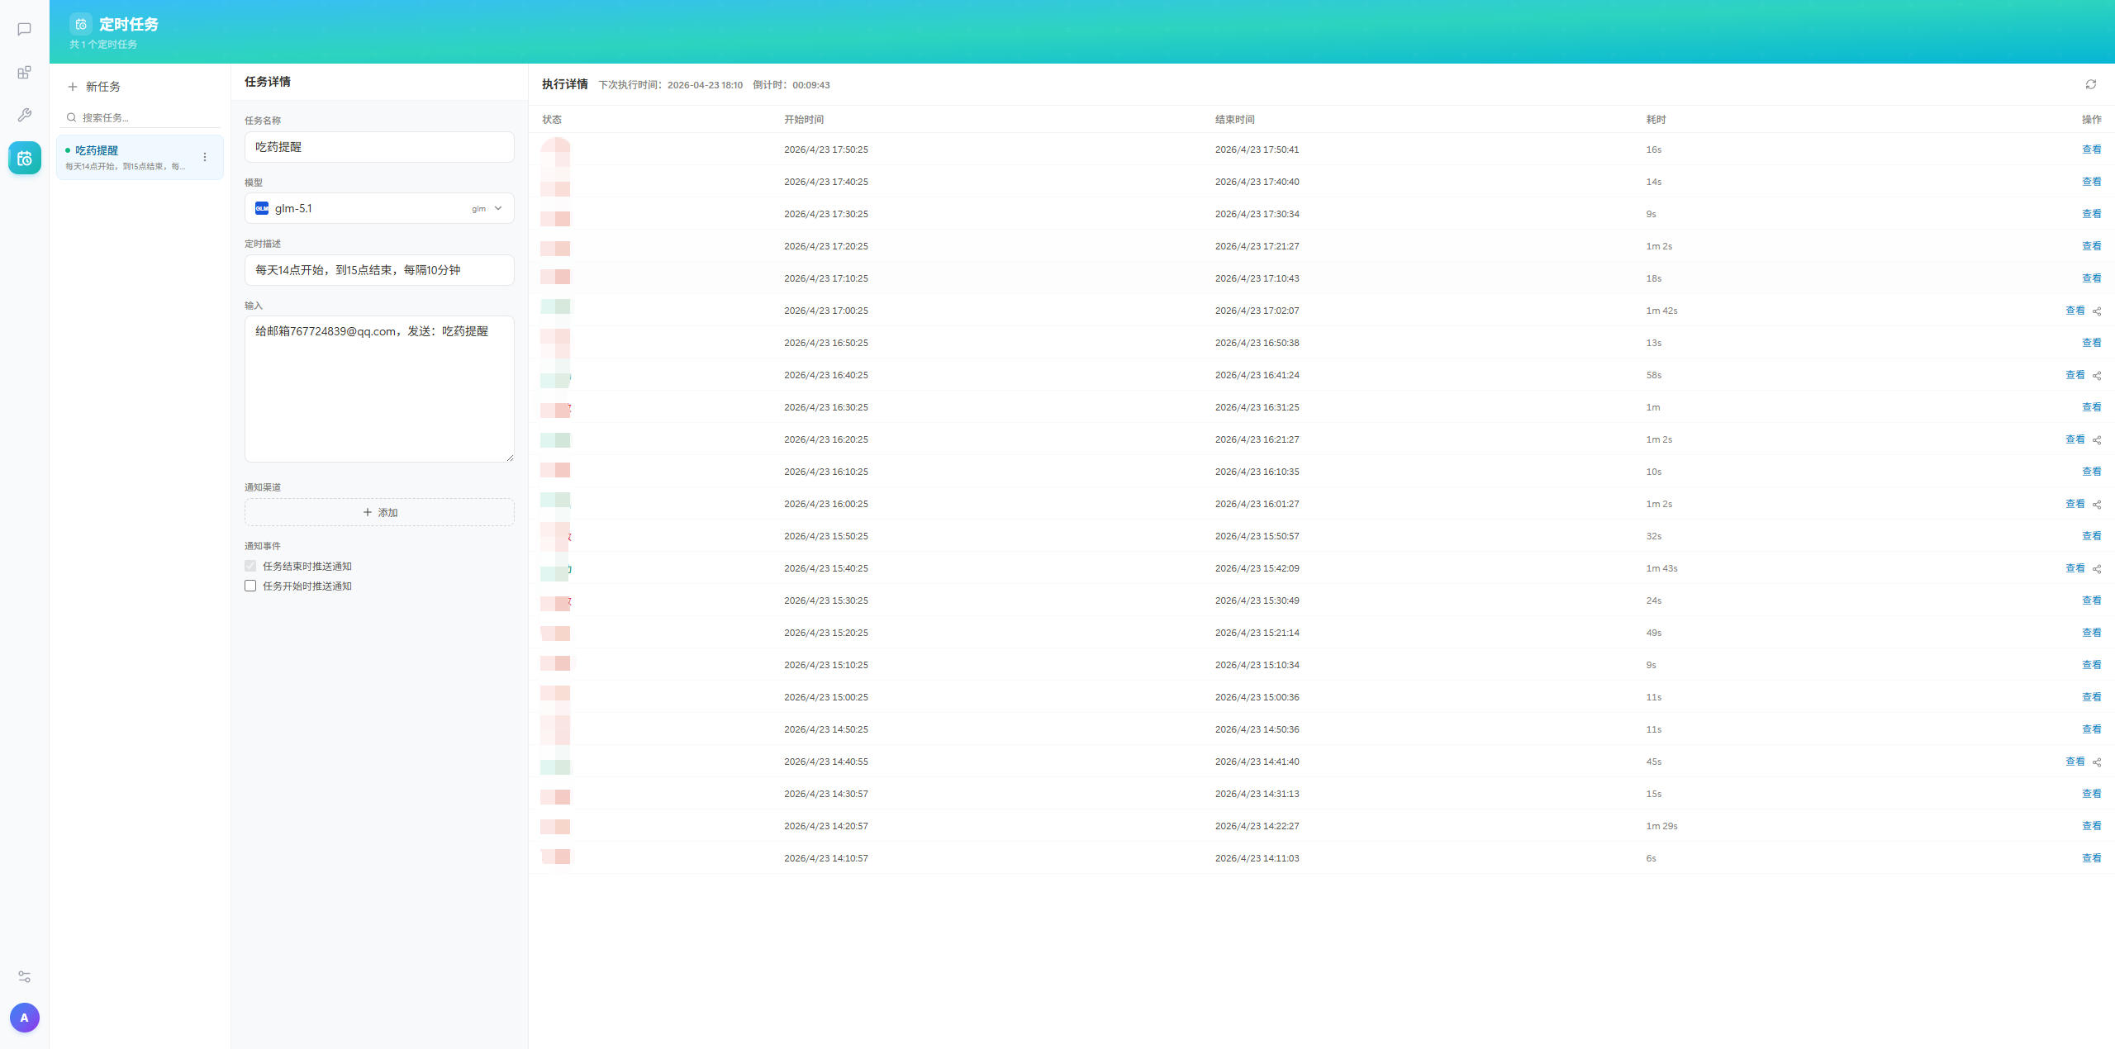
Task: Toggle 任务结束时推送通知 checkbox
Action: [x=250, y=566]
